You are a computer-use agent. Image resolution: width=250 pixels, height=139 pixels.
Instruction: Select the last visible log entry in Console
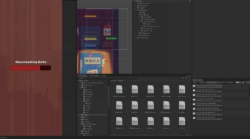[x=221, y=118]
